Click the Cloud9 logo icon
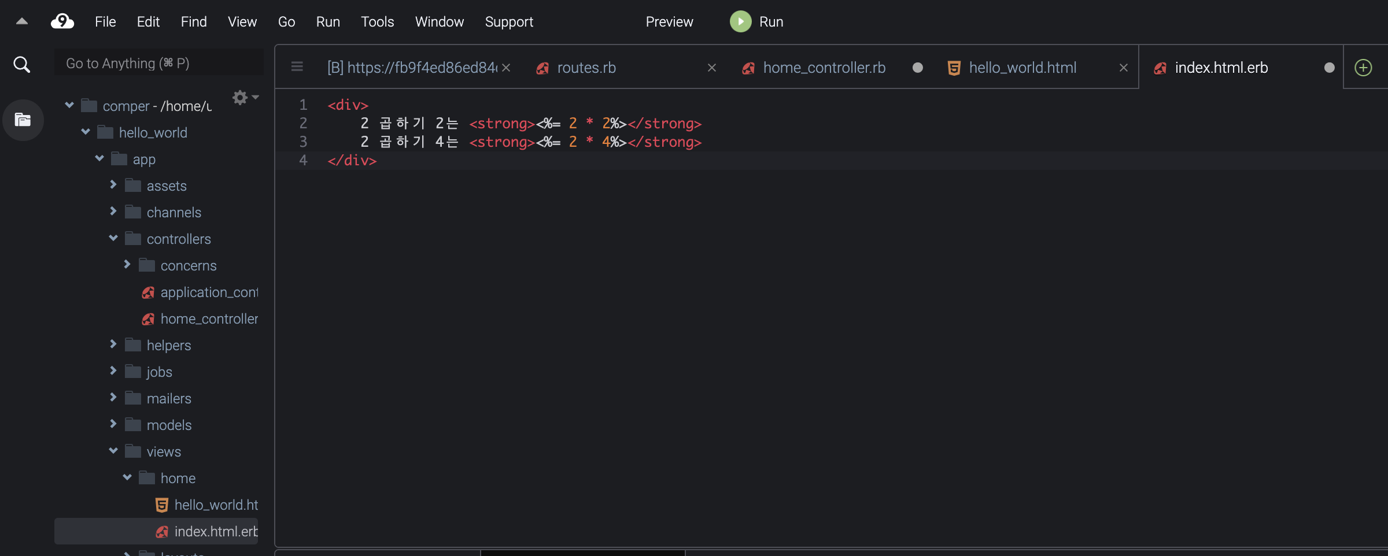Viewport: 1388px width, 556px height. tap(62, 21)
